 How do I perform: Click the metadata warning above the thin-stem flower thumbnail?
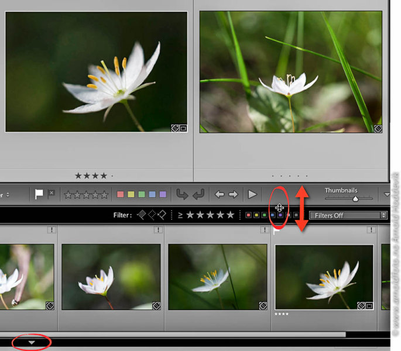[265, 230]
